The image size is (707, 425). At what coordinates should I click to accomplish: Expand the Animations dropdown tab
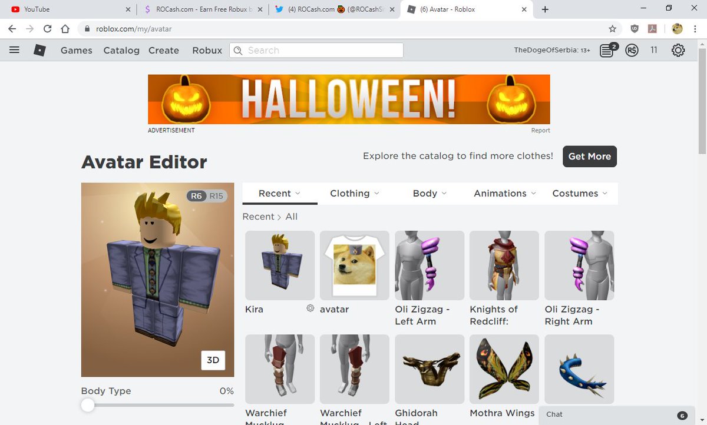pos(505,194)
